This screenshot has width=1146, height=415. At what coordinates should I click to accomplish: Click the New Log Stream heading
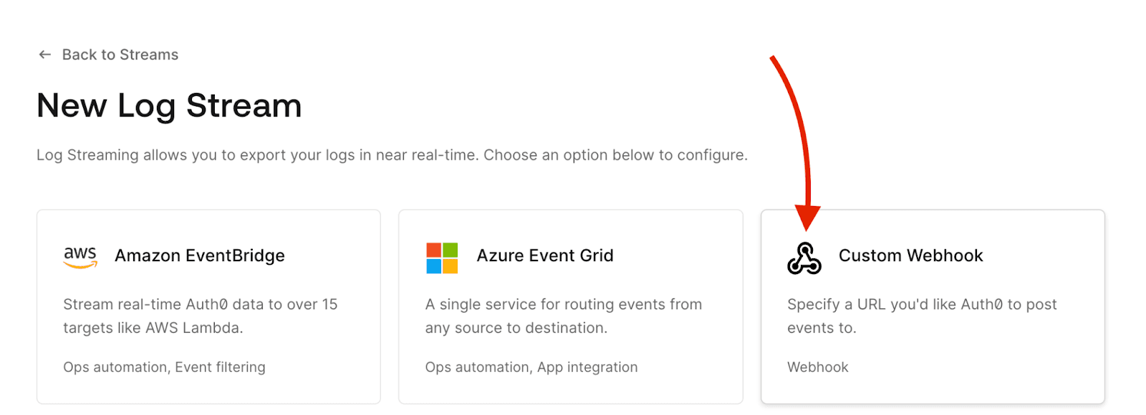[169, 106]
